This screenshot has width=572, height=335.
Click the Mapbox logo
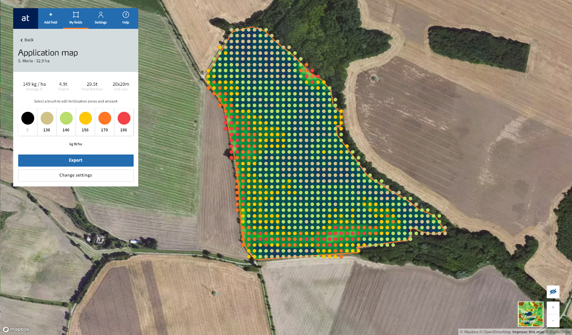[x=16, y=329]
